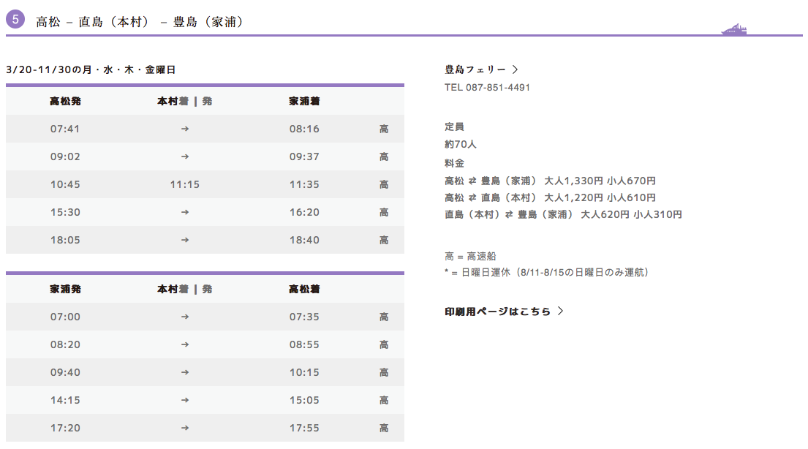
Task: Click the chevron beside 印刷用ページはこちら
Action: coord(561,311)
